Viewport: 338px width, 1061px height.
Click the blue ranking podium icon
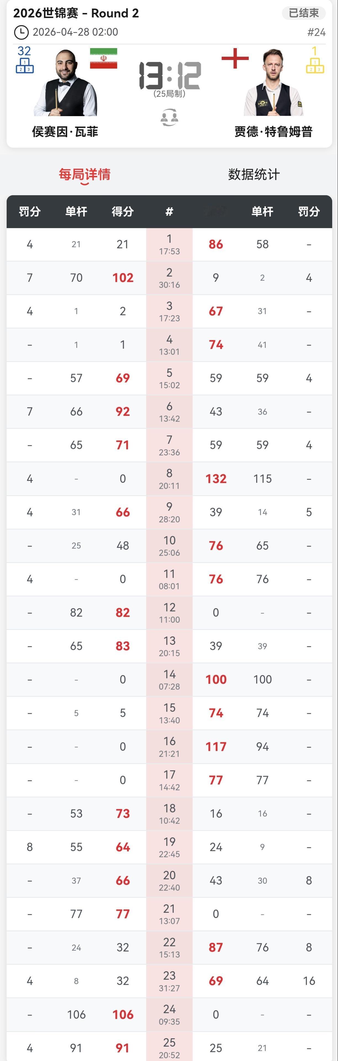click(x=25, y=66)
